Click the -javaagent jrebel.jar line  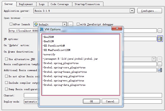70,59
